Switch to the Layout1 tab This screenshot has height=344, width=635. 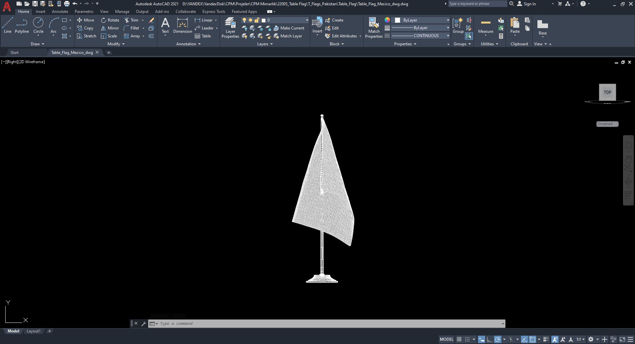coord(33,331)
